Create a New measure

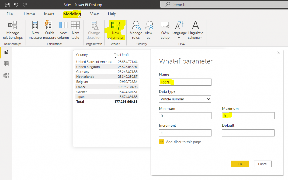35,30
